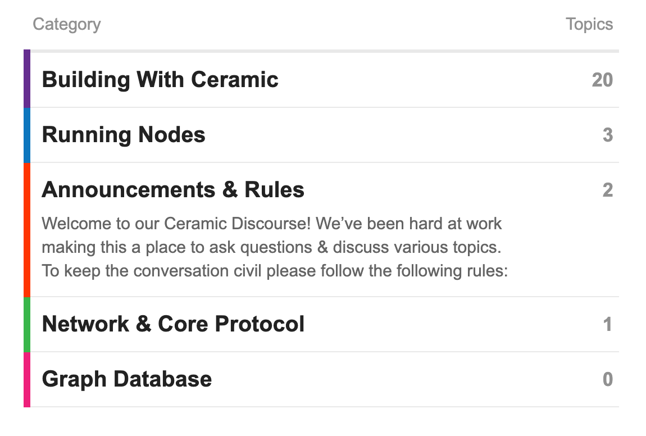Click the Category column header
Image resolution: width=646 pixels, height=436 pixels.
pos(66,24)
